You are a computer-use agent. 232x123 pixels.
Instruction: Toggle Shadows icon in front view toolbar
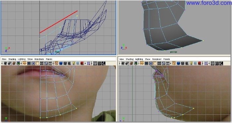[78, 63]
